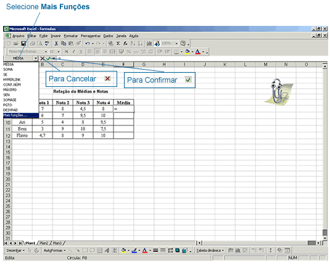330x265 pixels.
Task: Toggle underline S formatting button
Action: click(81, 52)
